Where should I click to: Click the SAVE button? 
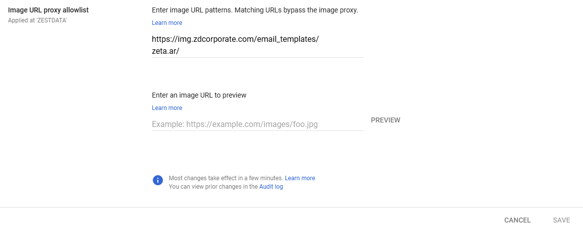pos(562,220)
